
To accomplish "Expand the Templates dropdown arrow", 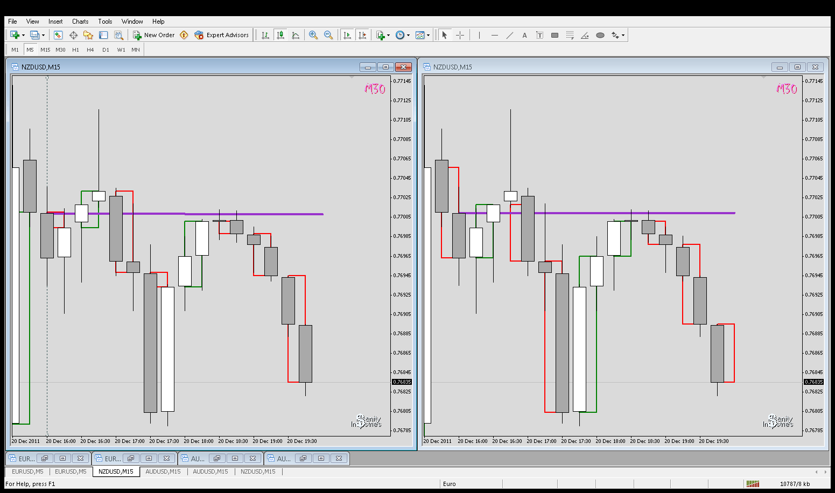I will (x=429, y=36).
